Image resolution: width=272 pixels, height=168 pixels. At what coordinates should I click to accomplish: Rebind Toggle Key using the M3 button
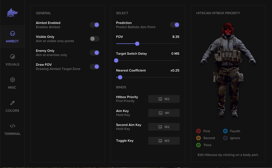[164, 141]
